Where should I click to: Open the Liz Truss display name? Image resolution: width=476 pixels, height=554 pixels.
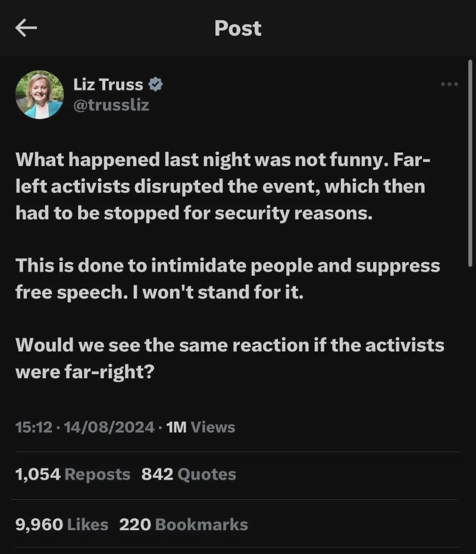point(108,85)
